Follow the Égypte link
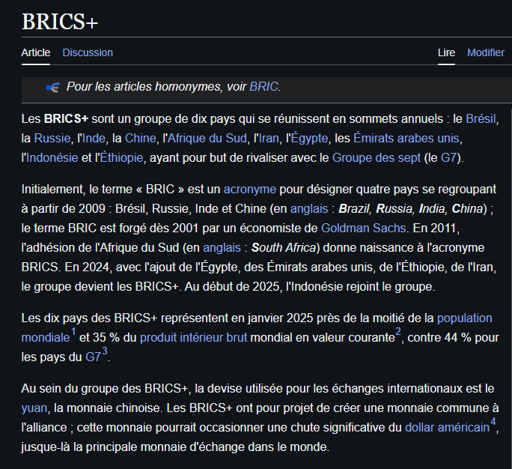 click(309, 139)
